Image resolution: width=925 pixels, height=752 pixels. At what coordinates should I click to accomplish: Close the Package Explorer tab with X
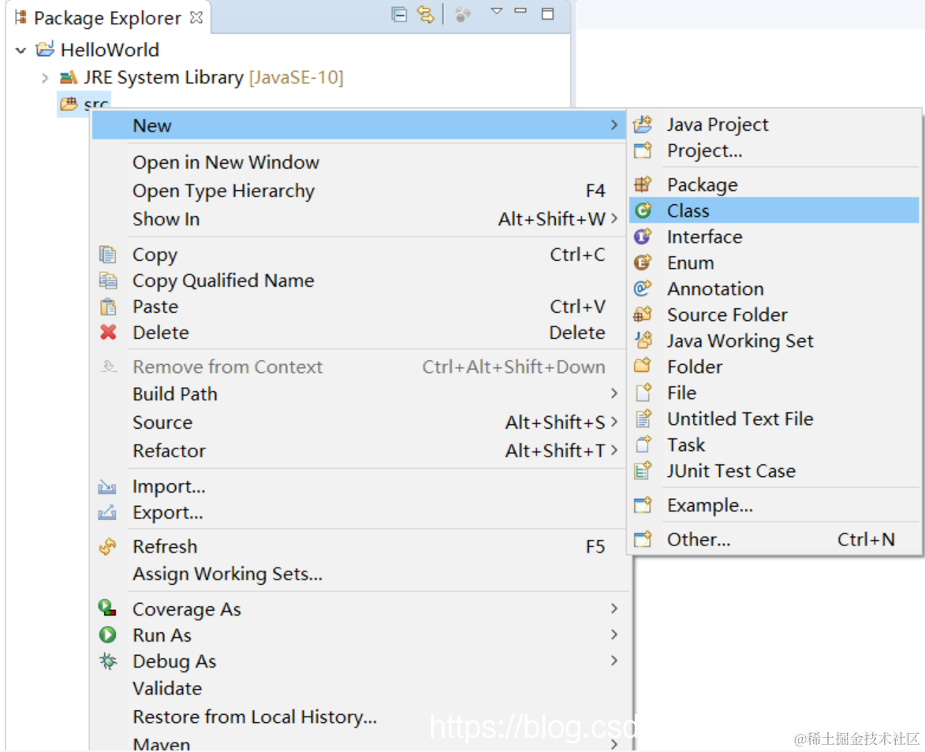tap(196, 17)
